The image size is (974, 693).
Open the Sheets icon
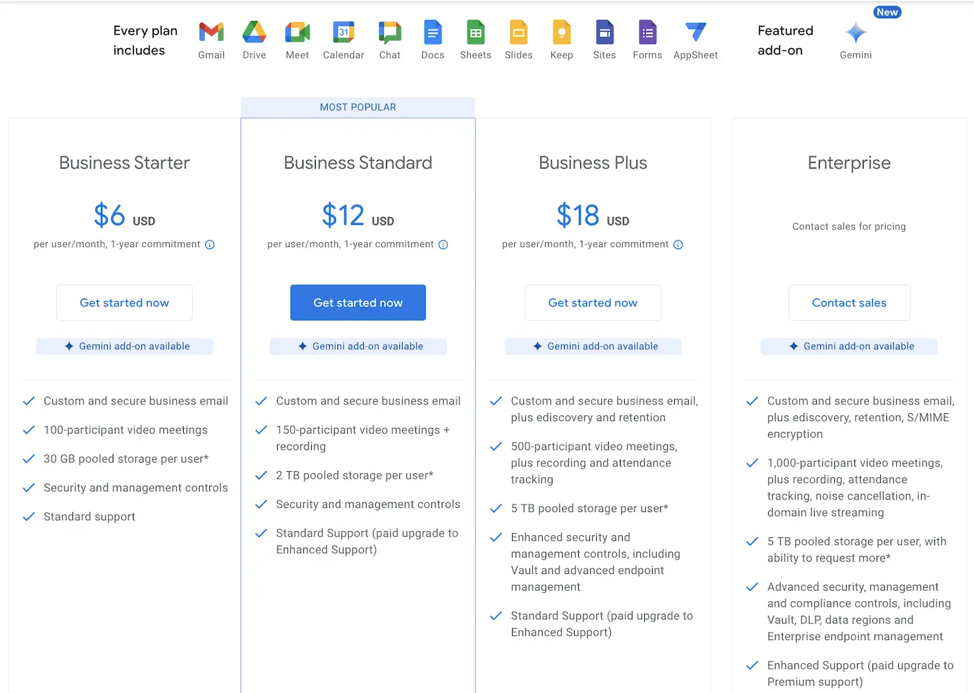pos(475,33)
